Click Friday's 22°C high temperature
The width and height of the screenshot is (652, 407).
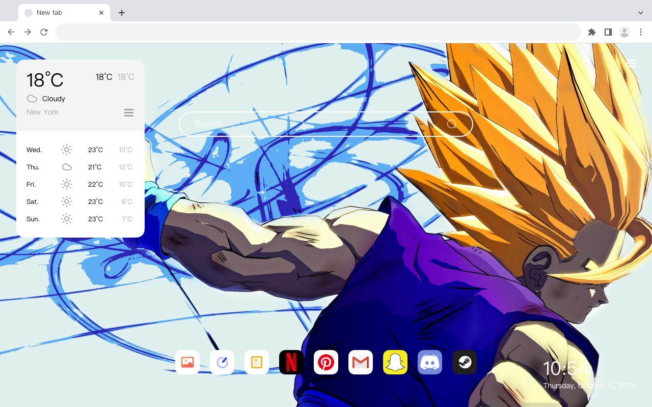click(x=95, y=184)
